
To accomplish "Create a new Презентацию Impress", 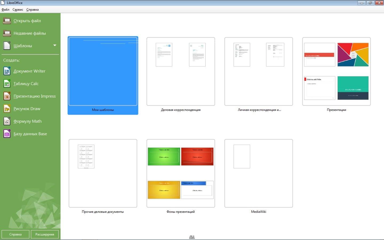I will [35, 96].
